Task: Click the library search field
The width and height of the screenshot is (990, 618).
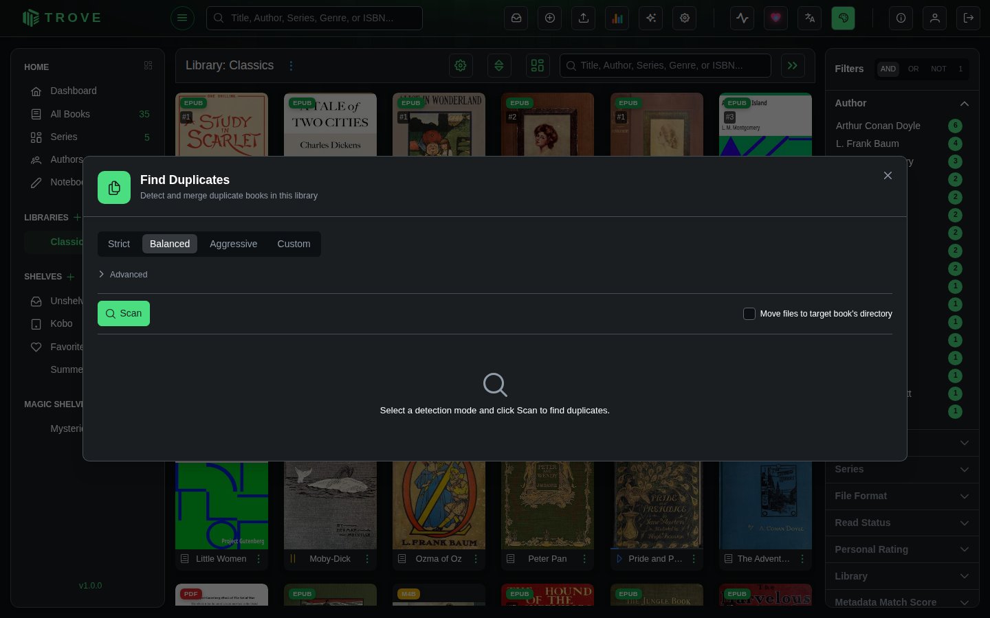Action: (x=665, y=65)
